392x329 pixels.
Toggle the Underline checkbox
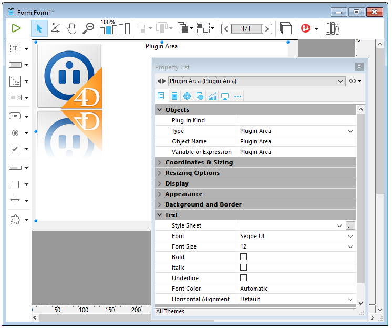pos(243,278)
